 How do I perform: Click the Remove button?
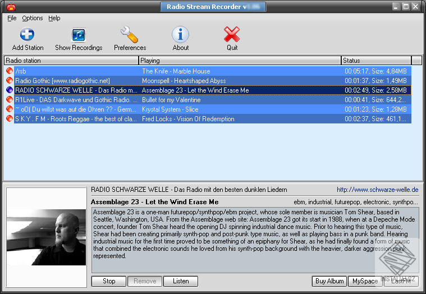click(145, 281)
